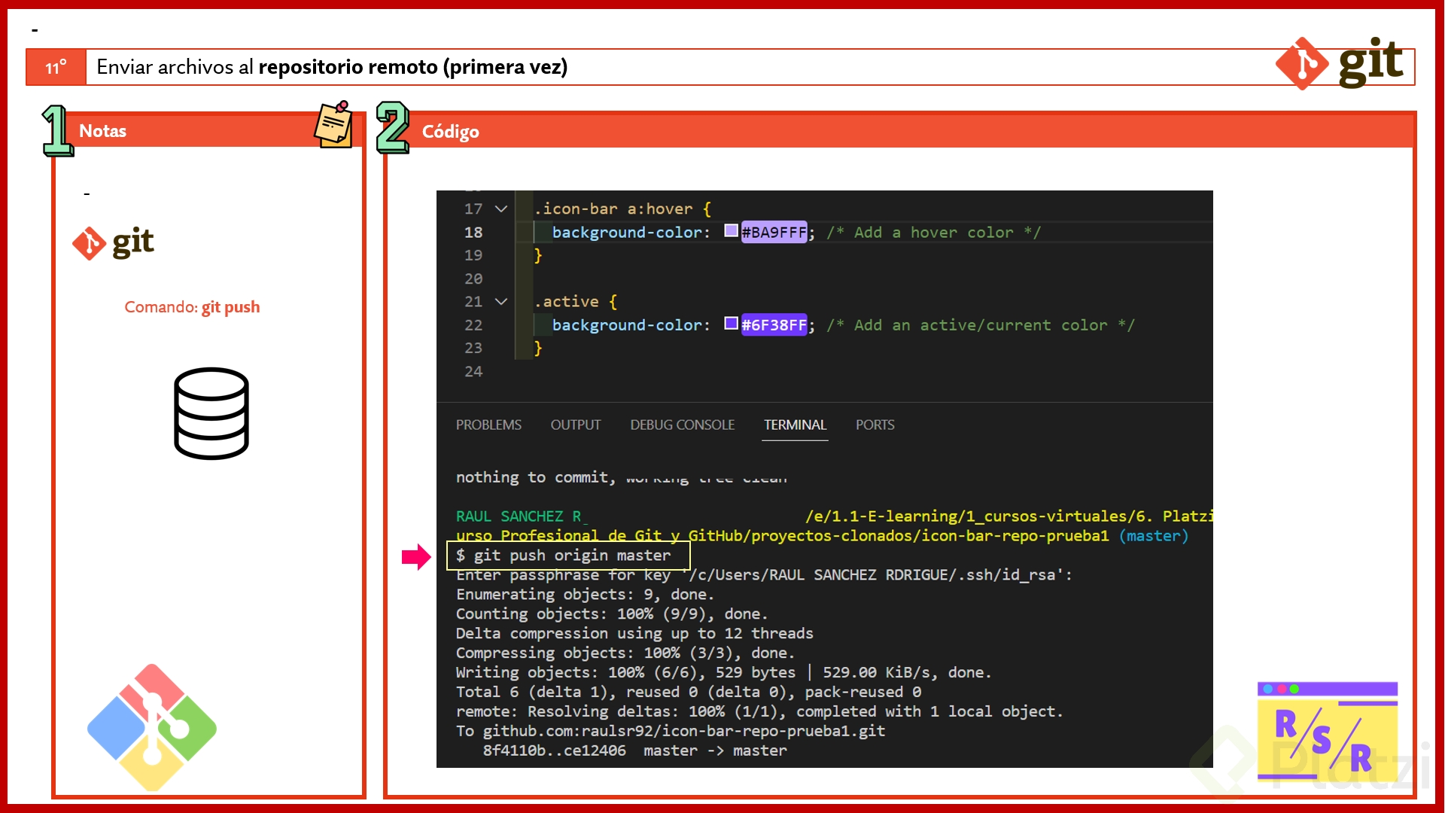Image resolution: width=1445 pixels, height=813 pixels.
Task: Click the R/S/R logo window graphic
Action: tap(1327, 731)
